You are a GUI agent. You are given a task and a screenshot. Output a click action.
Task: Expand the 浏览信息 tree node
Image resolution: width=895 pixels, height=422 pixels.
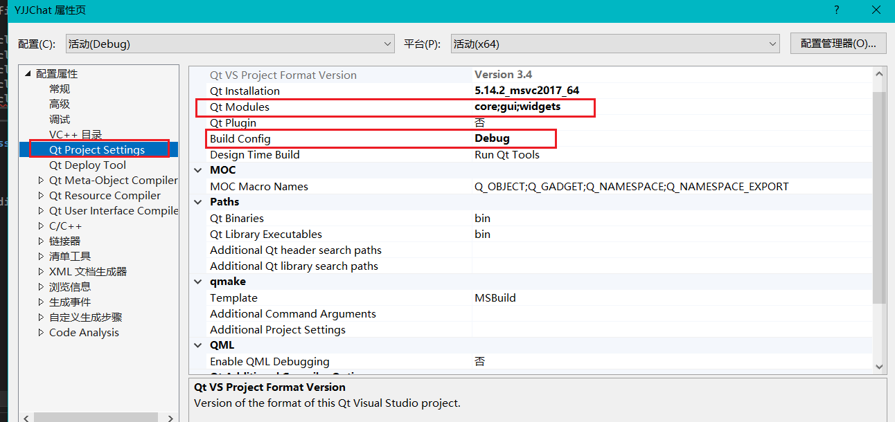click(x=42, y=287)
